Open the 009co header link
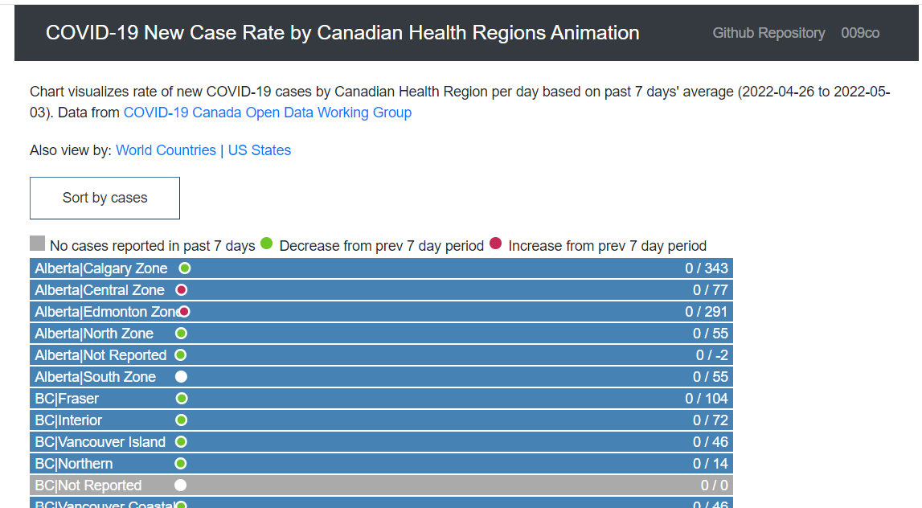The width and height of the screenshot is (922, 508). [860, 33]
